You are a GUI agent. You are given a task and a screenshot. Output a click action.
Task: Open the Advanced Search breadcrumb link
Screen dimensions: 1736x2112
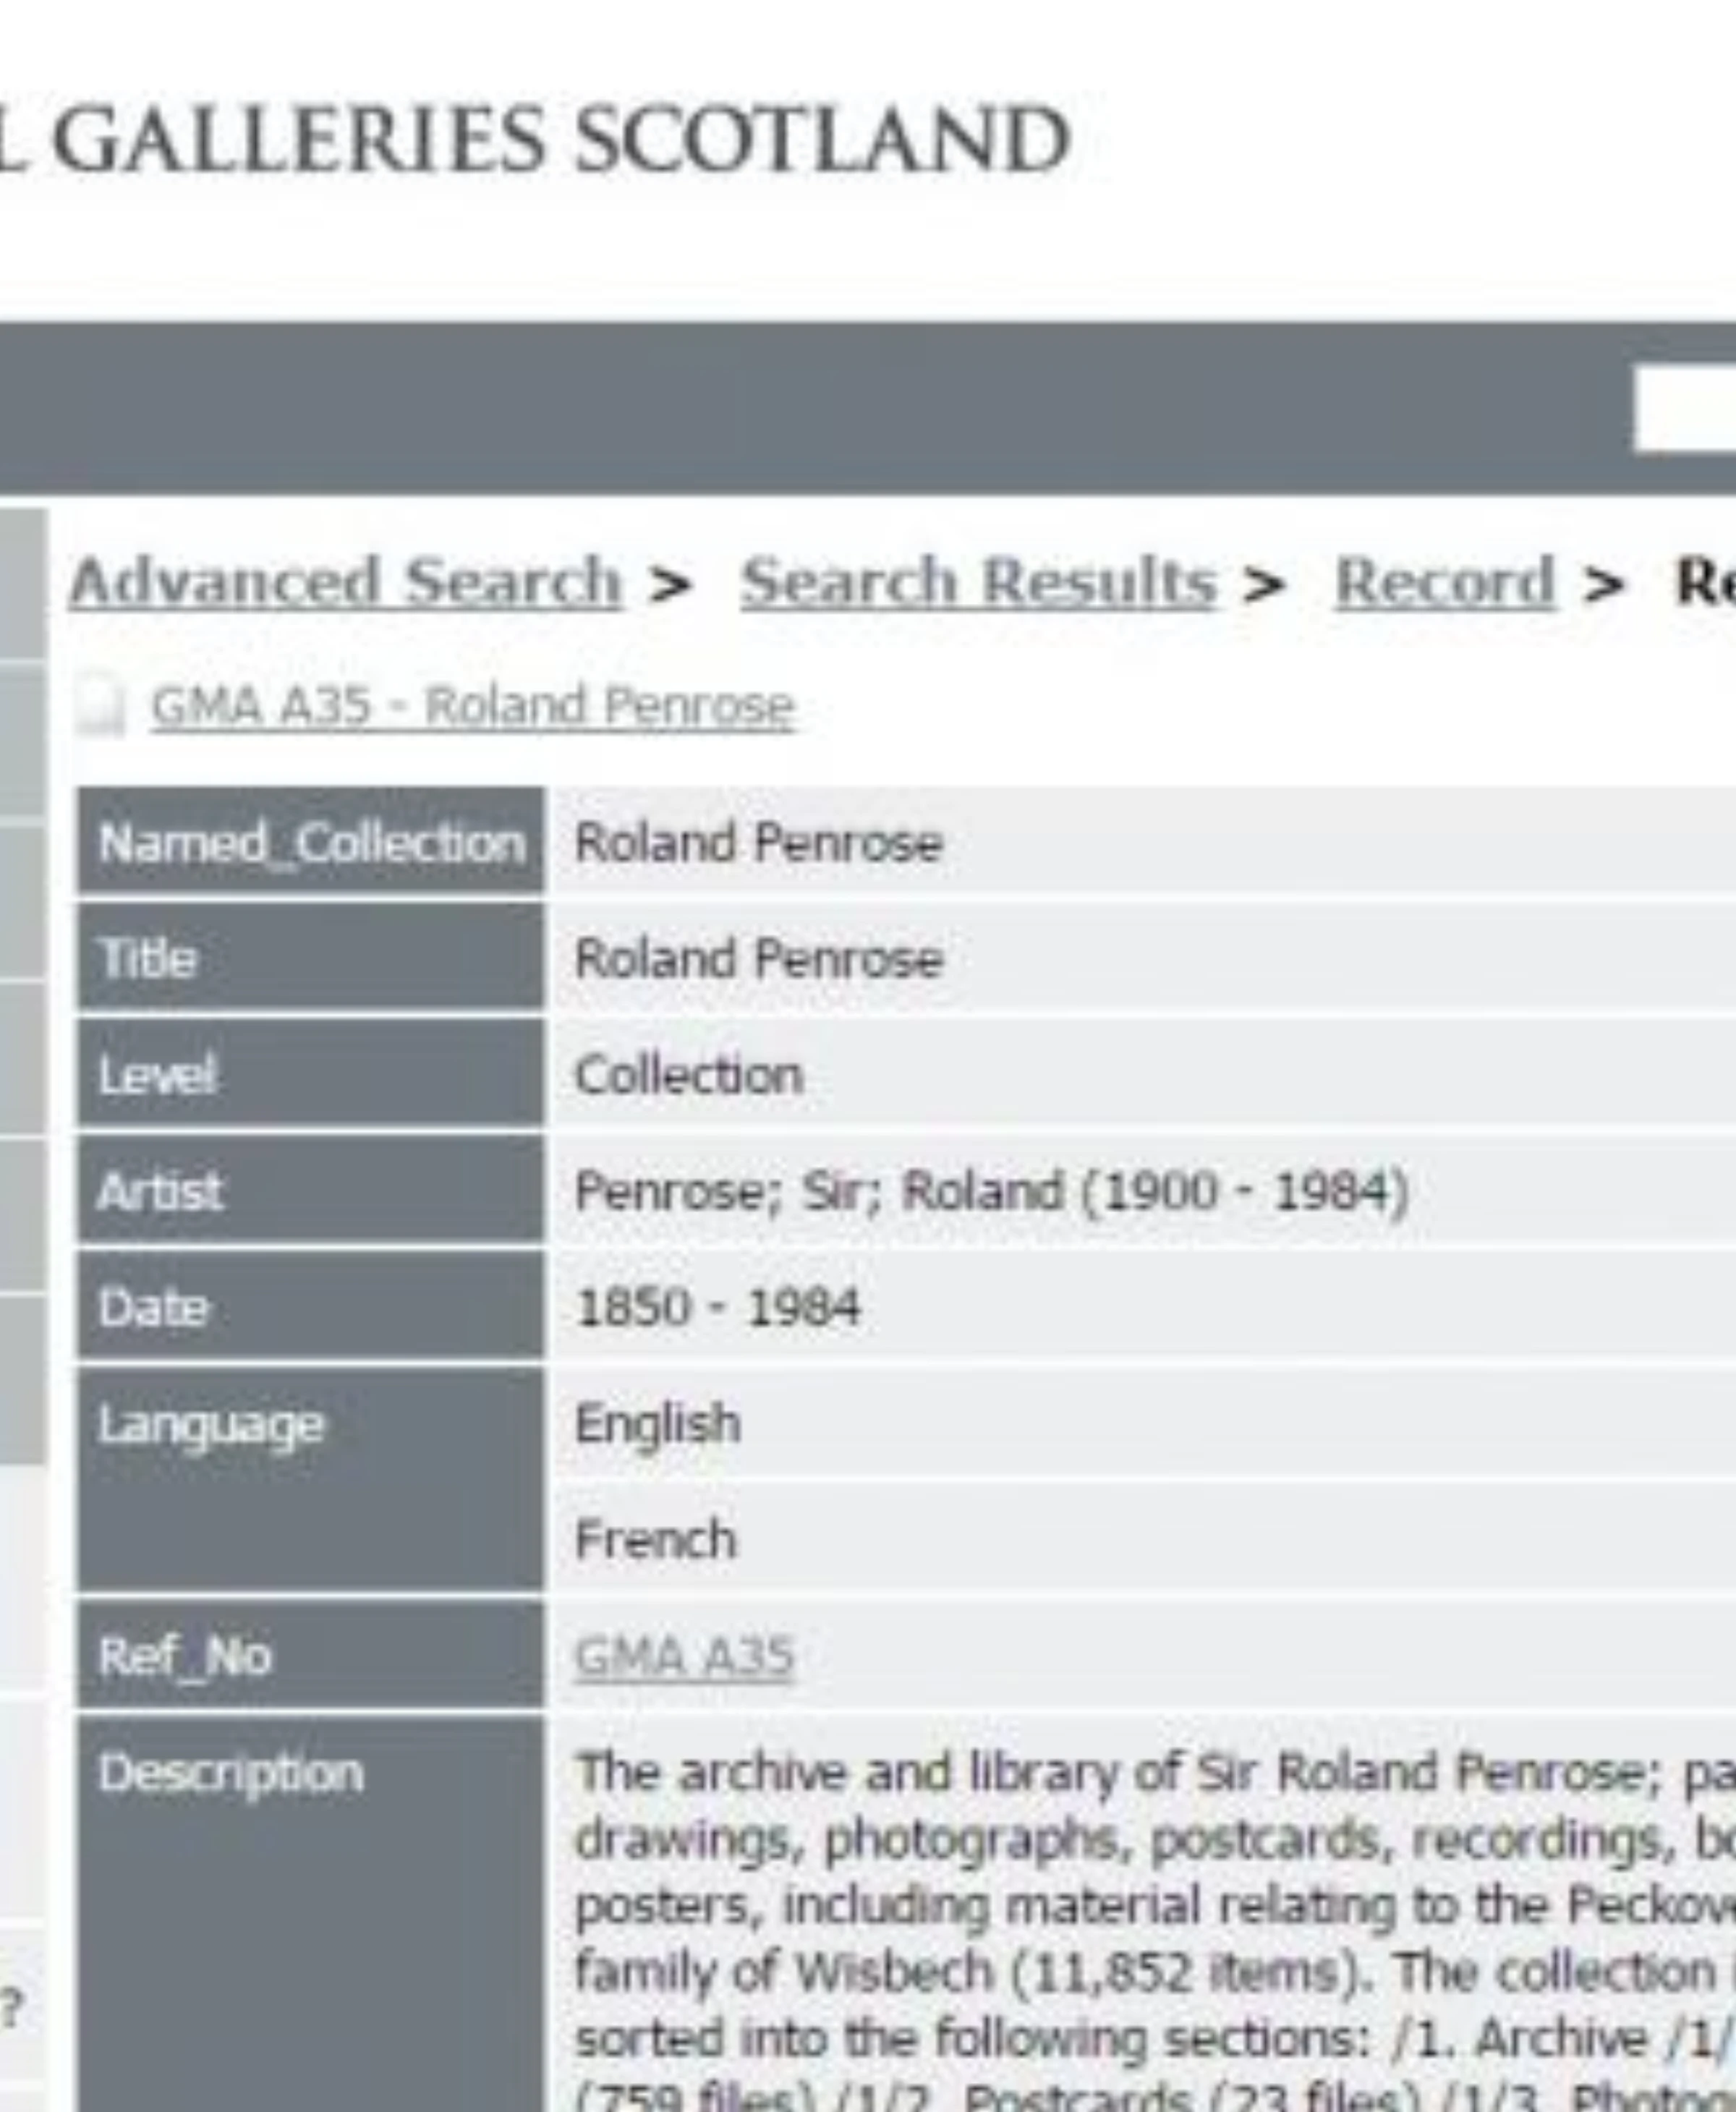click(345, 582)
